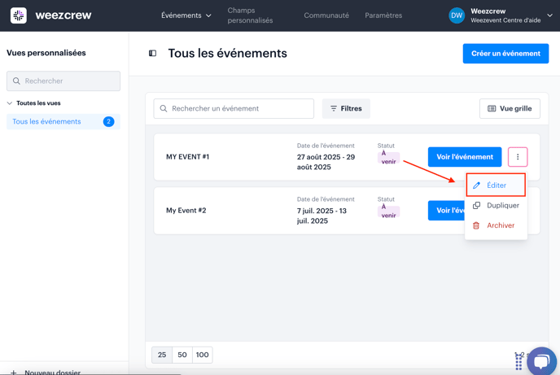Click Nouveau dossier in the sidebar
This screenshot has height=375, width=560.
pyautogui.click(x=52, y=372)
